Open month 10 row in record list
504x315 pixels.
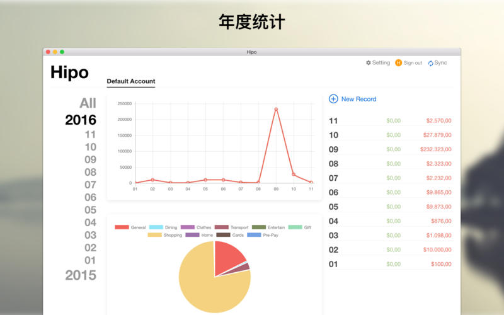tap(390, 135)
